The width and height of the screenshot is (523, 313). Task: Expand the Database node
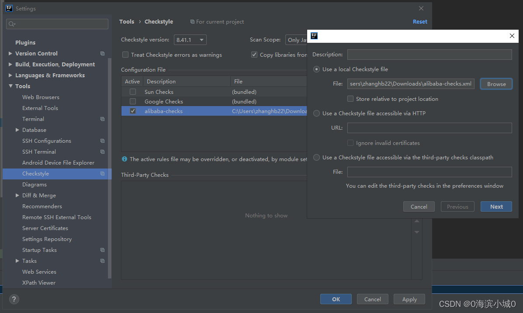point(17,130)
